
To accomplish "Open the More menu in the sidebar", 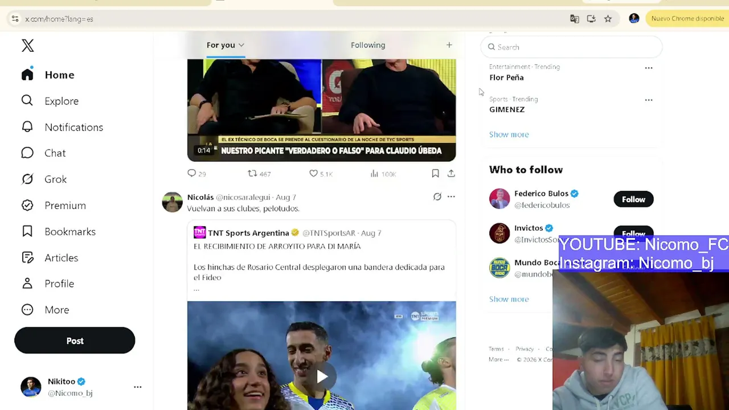I will coord(45,310).
